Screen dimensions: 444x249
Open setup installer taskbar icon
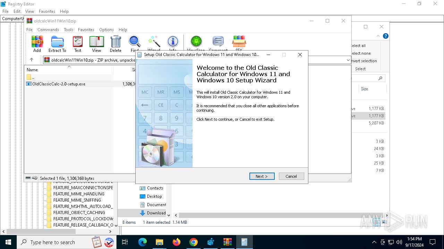coord(244,242)
